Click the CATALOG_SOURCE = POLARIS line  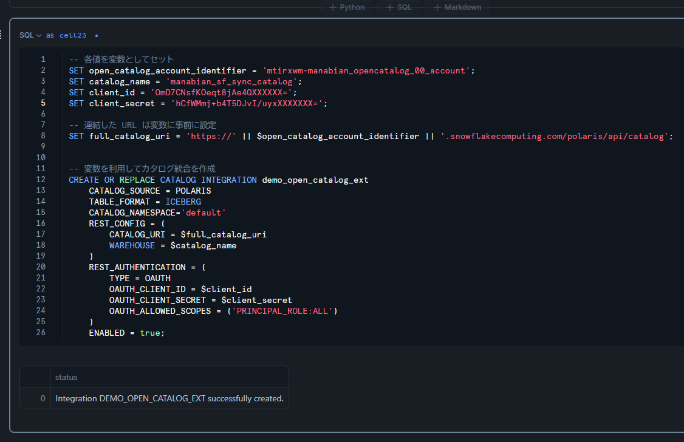pos(149,191)
